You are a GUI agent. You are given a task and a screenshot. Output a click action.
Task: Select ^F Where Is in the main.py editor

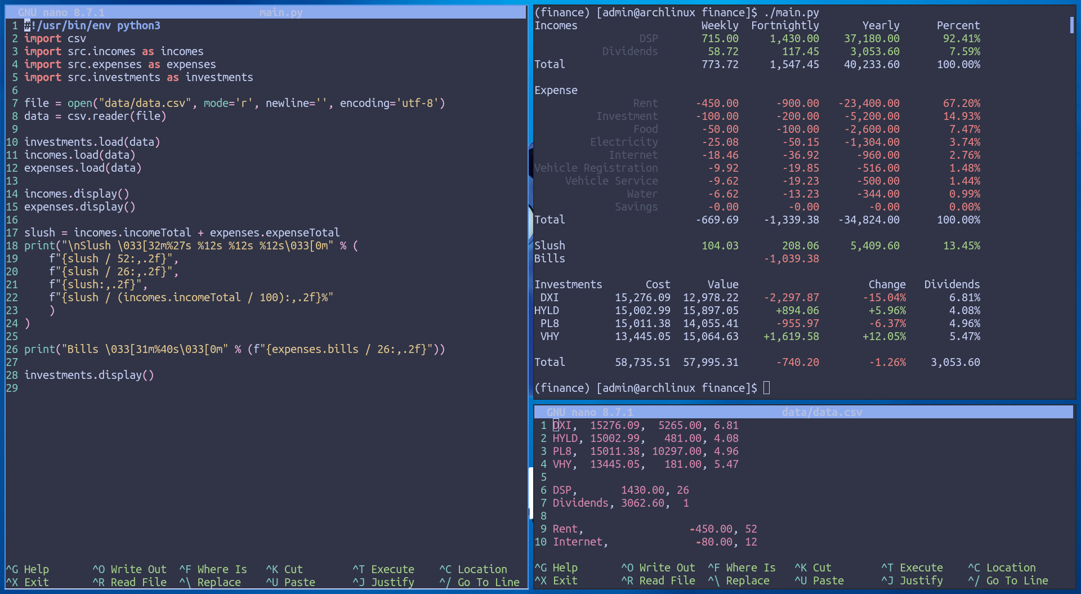(x=213, y=569)
